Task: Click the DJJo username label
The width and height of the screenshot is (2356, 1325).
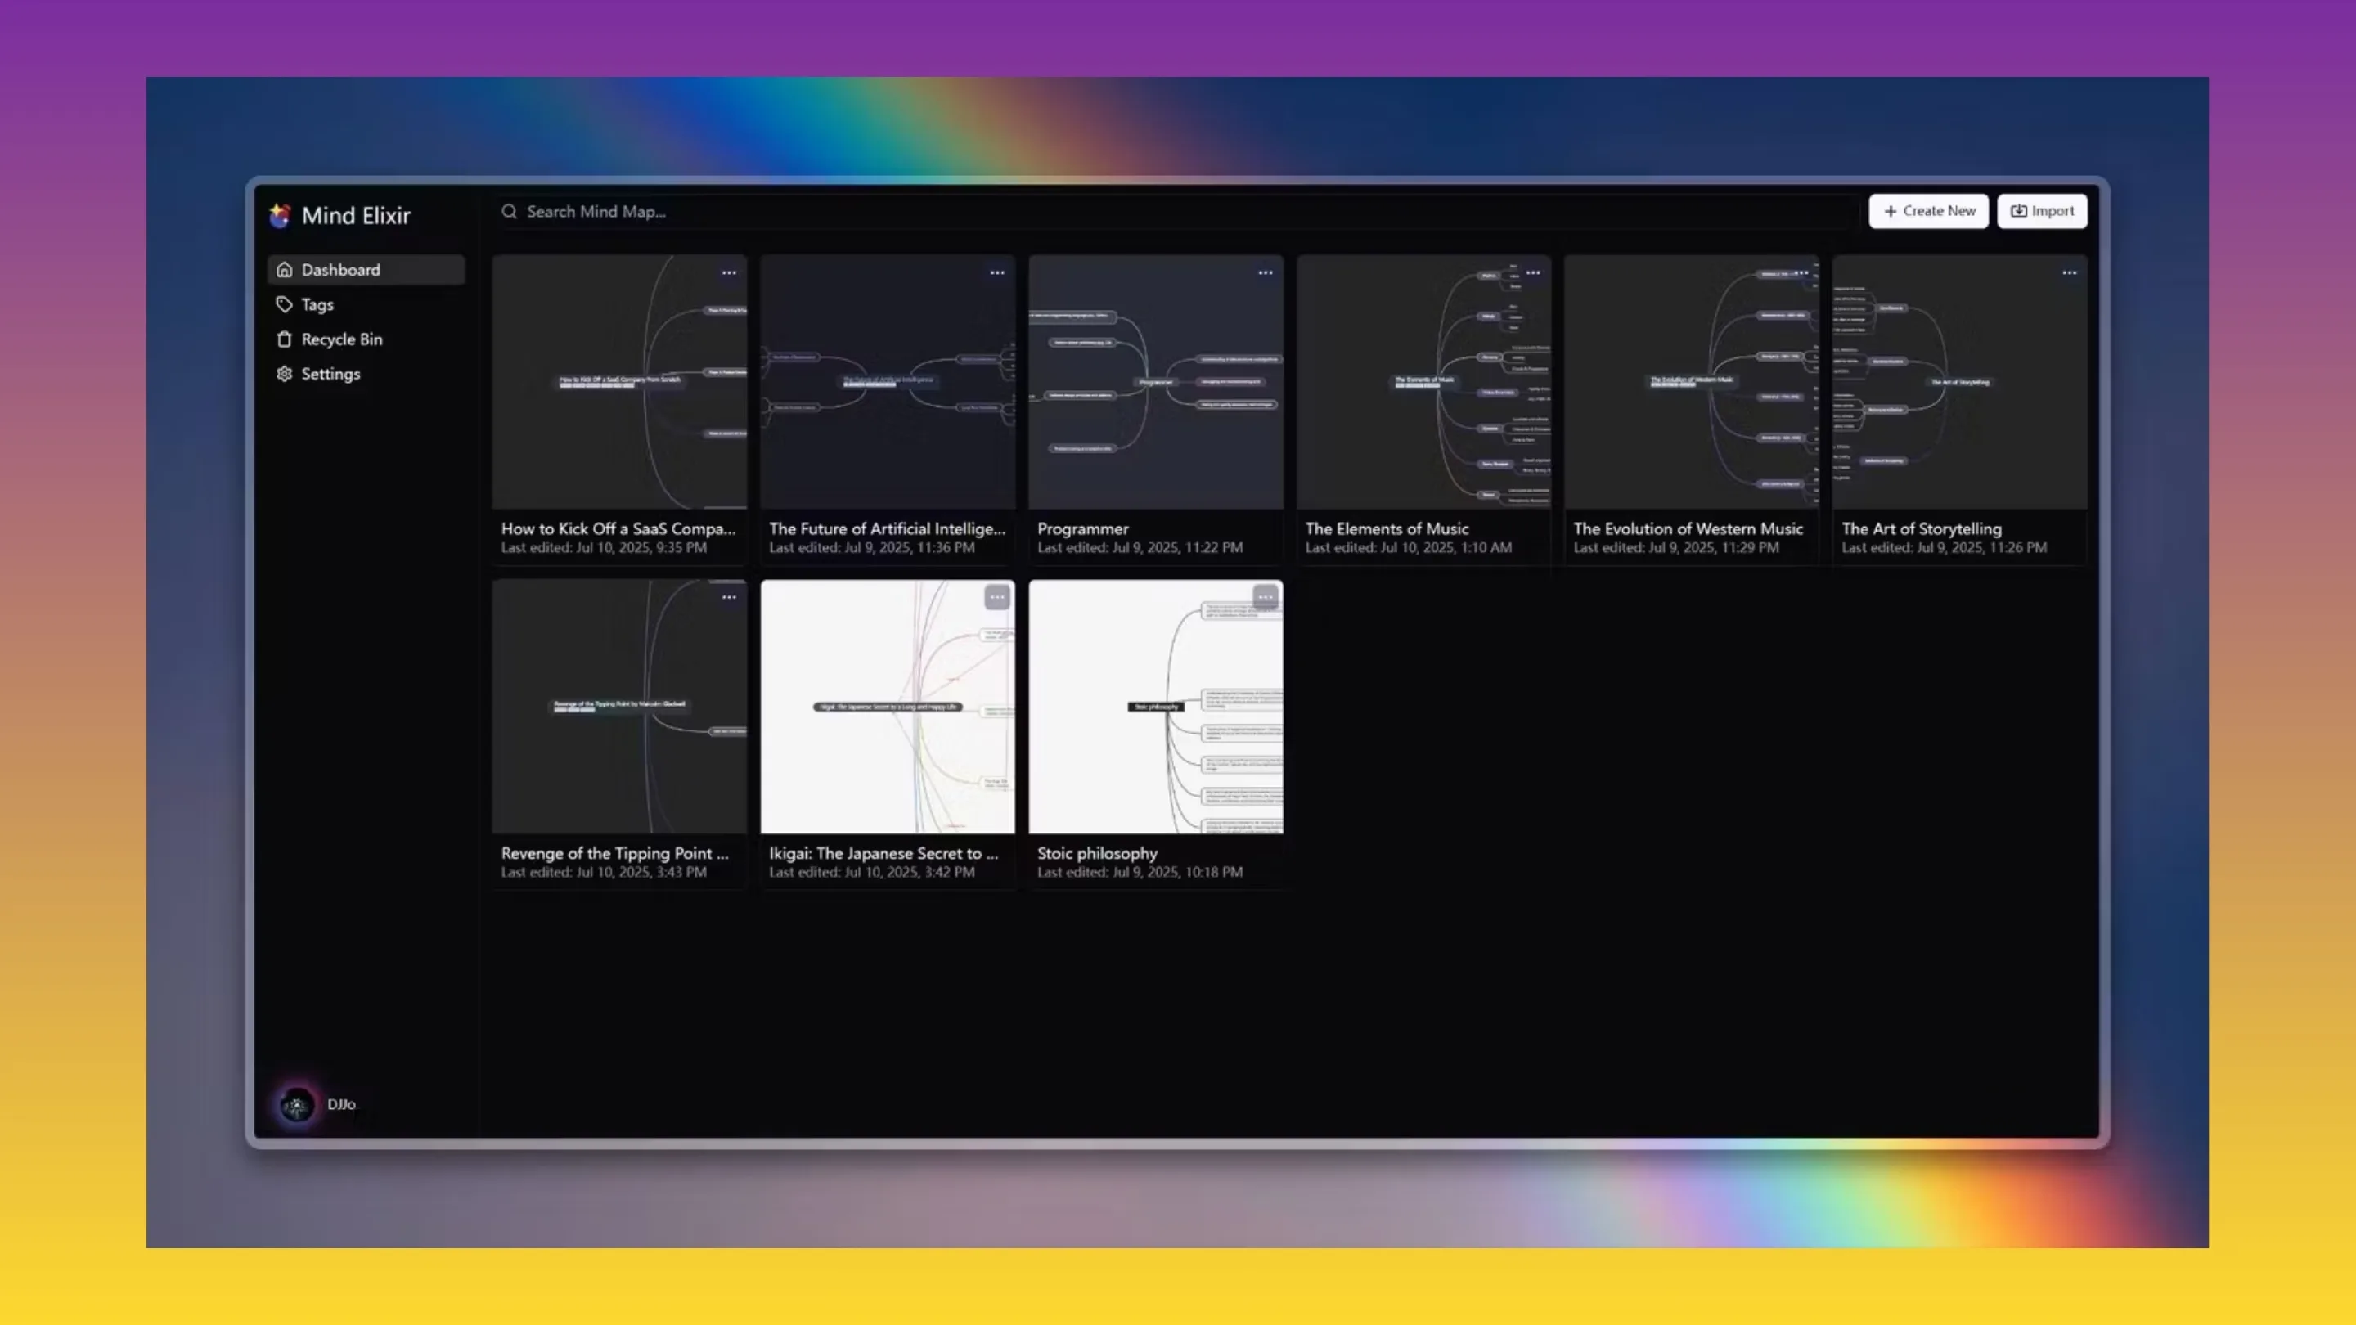Action: [341, 1105]
